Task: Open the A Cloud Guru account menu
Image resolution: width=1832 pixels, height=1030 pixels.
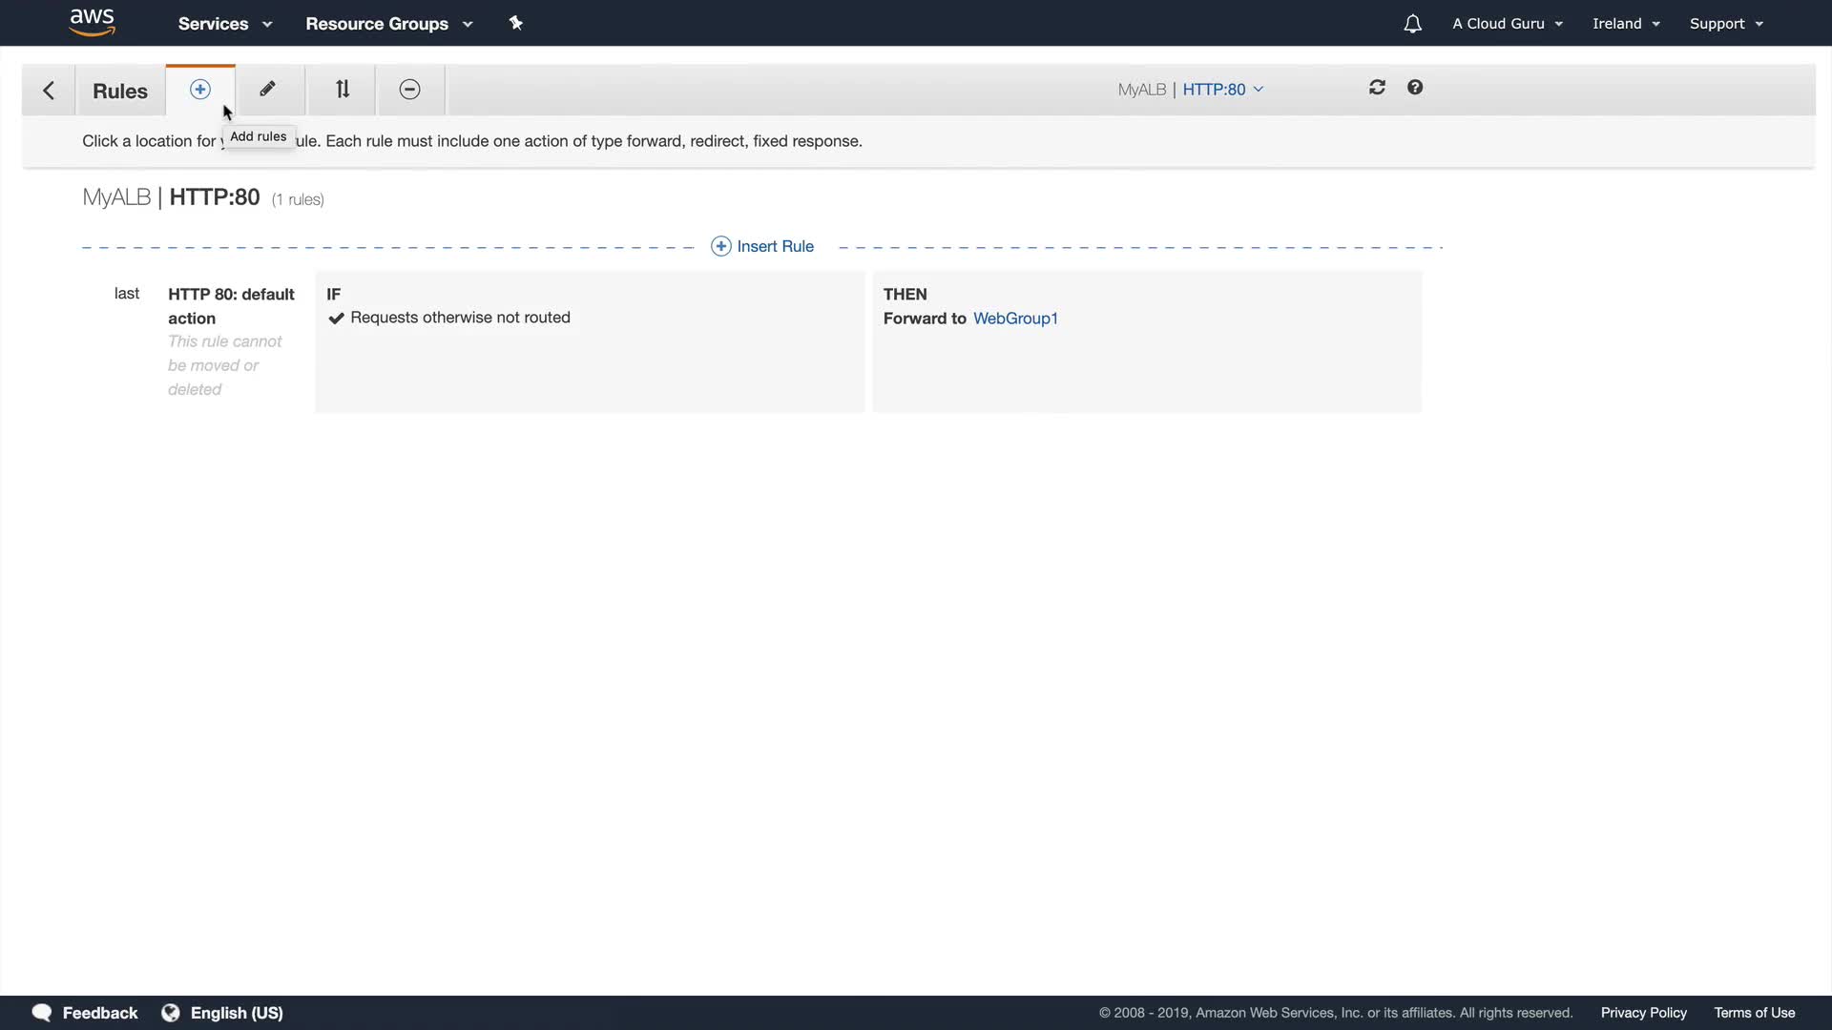Action: pyautogui.click(x=1507, y=24)
